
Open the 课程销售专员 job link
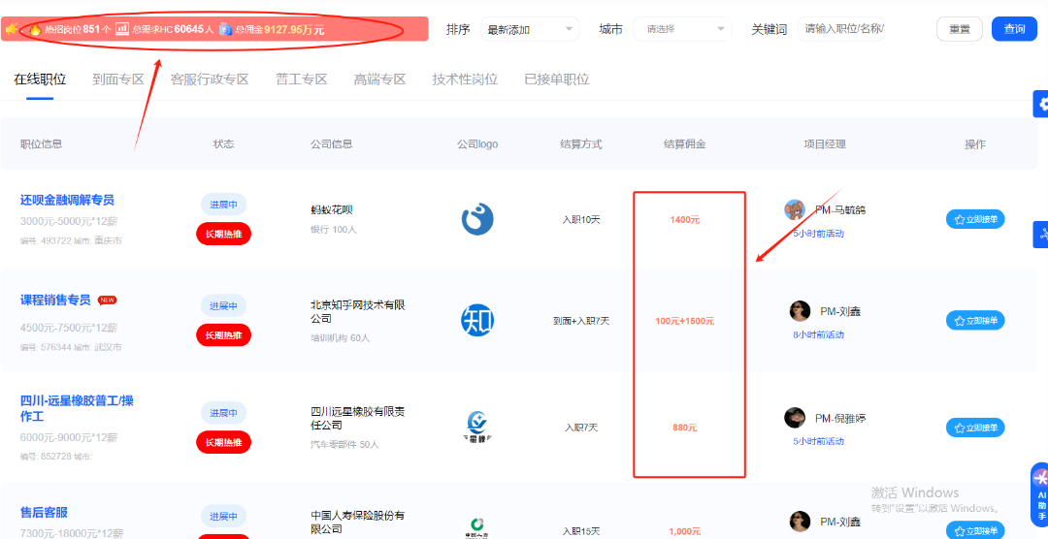tap(55, 300)
